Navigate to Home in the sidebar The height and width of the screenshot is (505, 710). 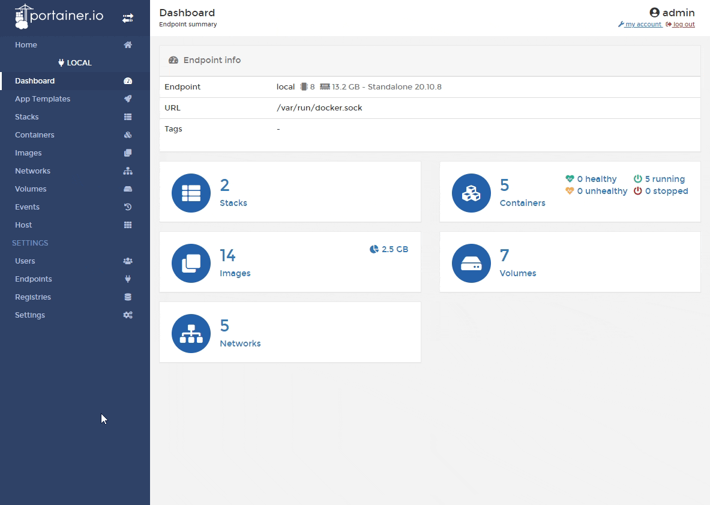tap(26, 45)
